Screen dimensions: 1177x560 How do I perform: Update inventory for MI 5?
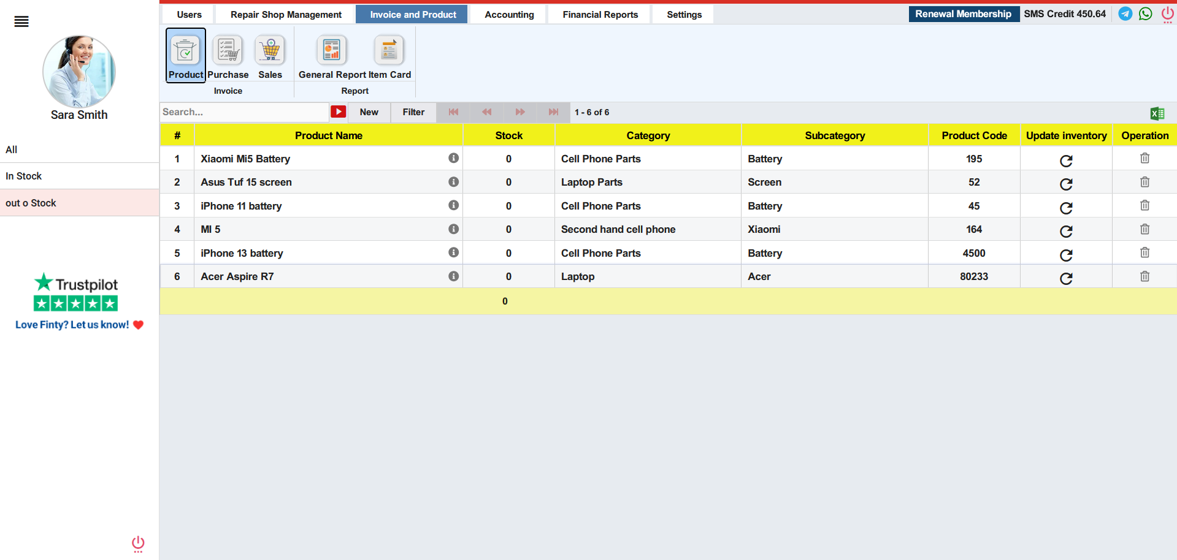(1066, 231)
